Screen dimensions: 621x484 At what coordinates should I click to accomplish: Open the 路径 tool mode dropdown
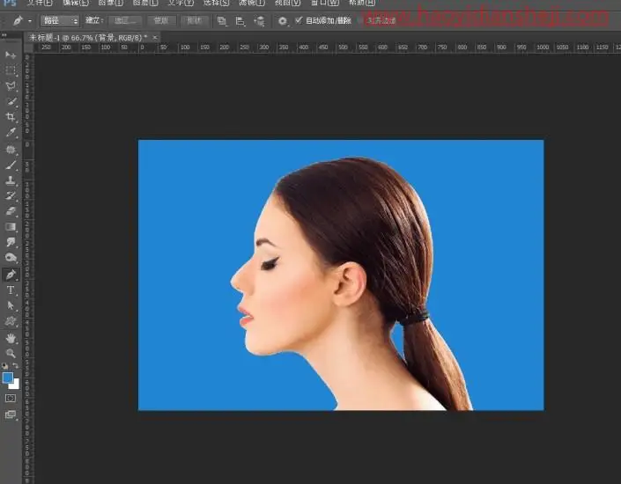(60, 20)
